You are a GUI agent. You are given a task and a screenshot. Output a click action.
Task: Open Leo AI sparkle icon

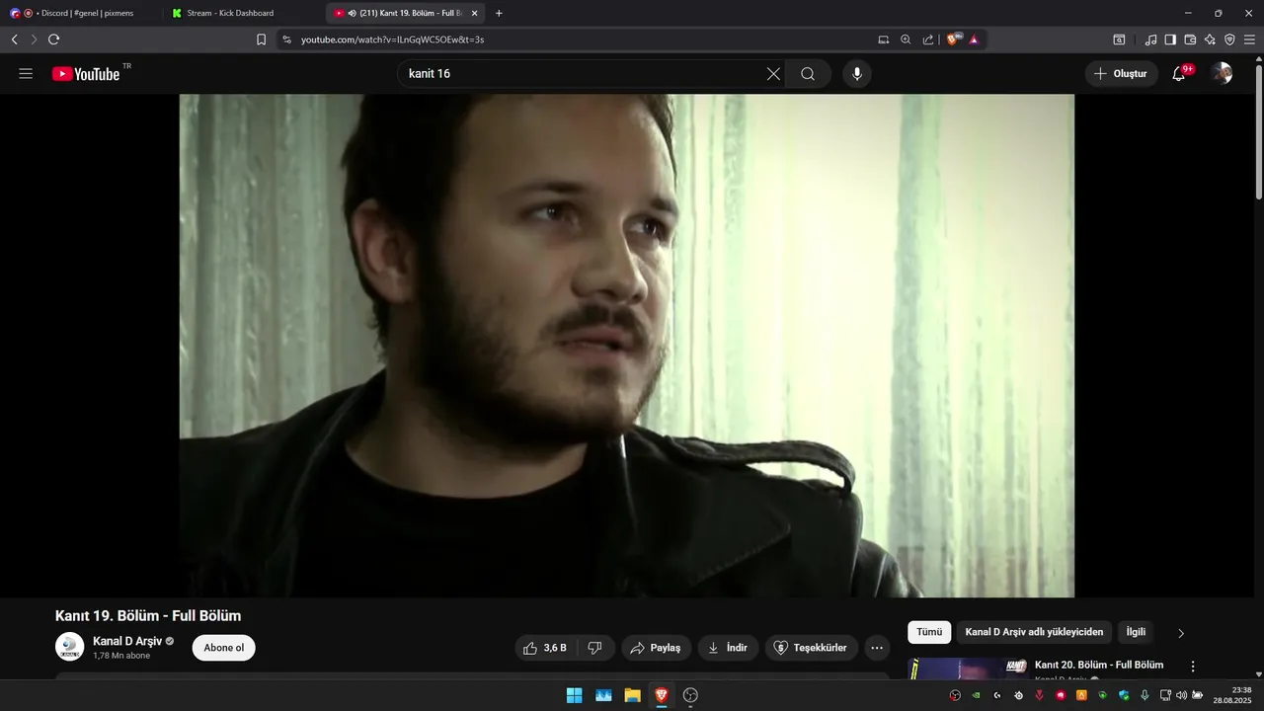[1210, 39]
